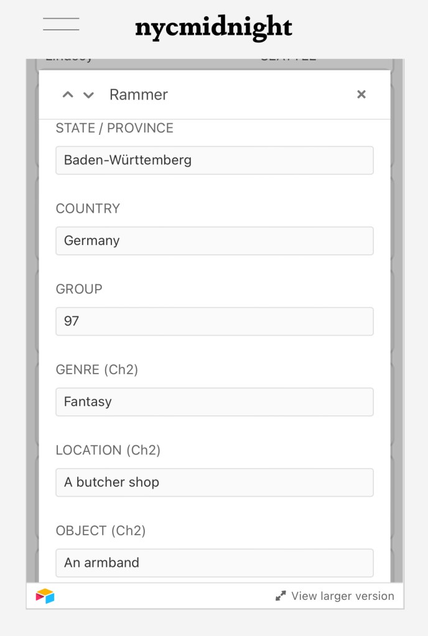Viewport: 428px width, 636px height.
Task: Click the OBJECT (Ch2) label
Action: click(x=101, y=531)
